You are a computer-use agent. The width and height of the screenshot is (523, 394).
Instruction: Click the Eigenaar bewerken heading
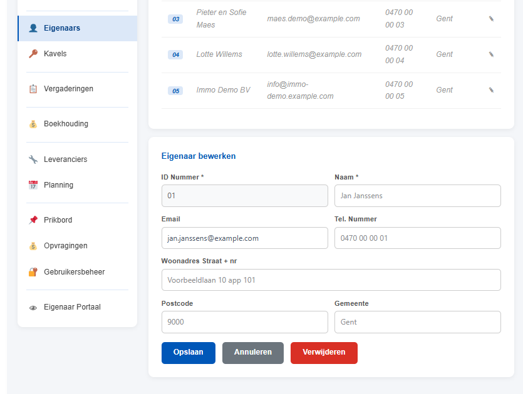pos(199,156)
